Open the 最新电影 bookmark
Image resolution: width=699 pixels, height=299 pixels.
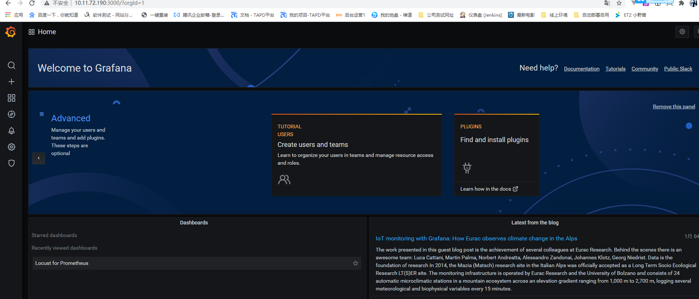(x=521, y=15)
